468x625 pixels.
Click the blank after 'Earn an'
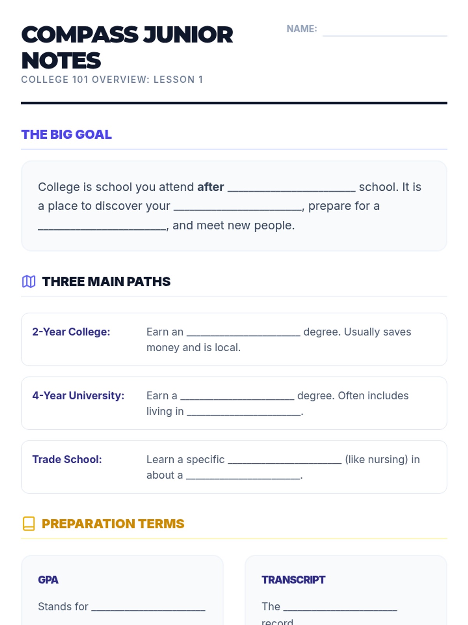click(x=243, y=332)
